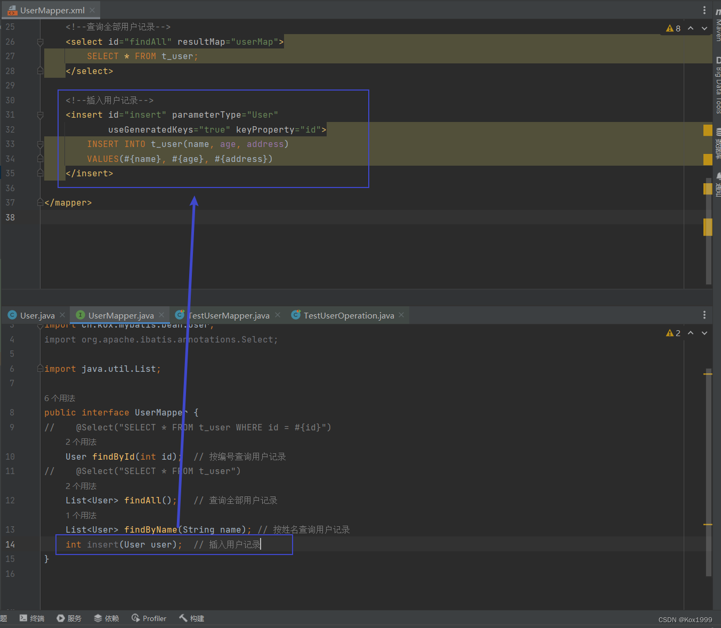Click the 'parameterType' attribute in insert tag
721x628 pixels.
coord(206,115)
